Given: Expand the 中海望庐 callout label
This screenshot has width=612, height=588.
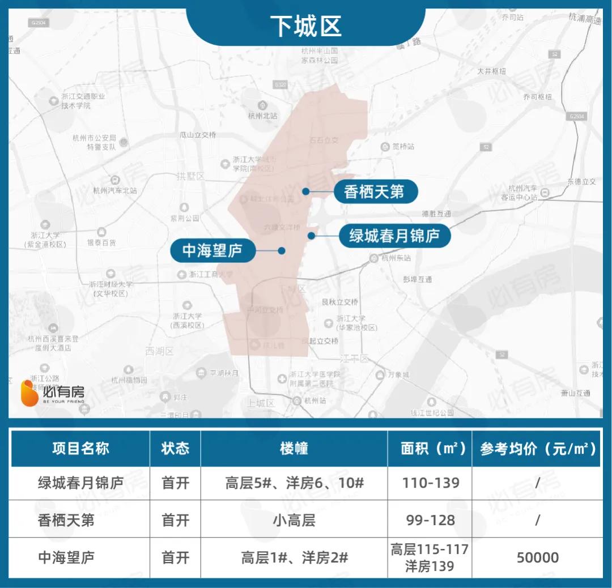Looking at the screenshot, I should click(214, 251).
